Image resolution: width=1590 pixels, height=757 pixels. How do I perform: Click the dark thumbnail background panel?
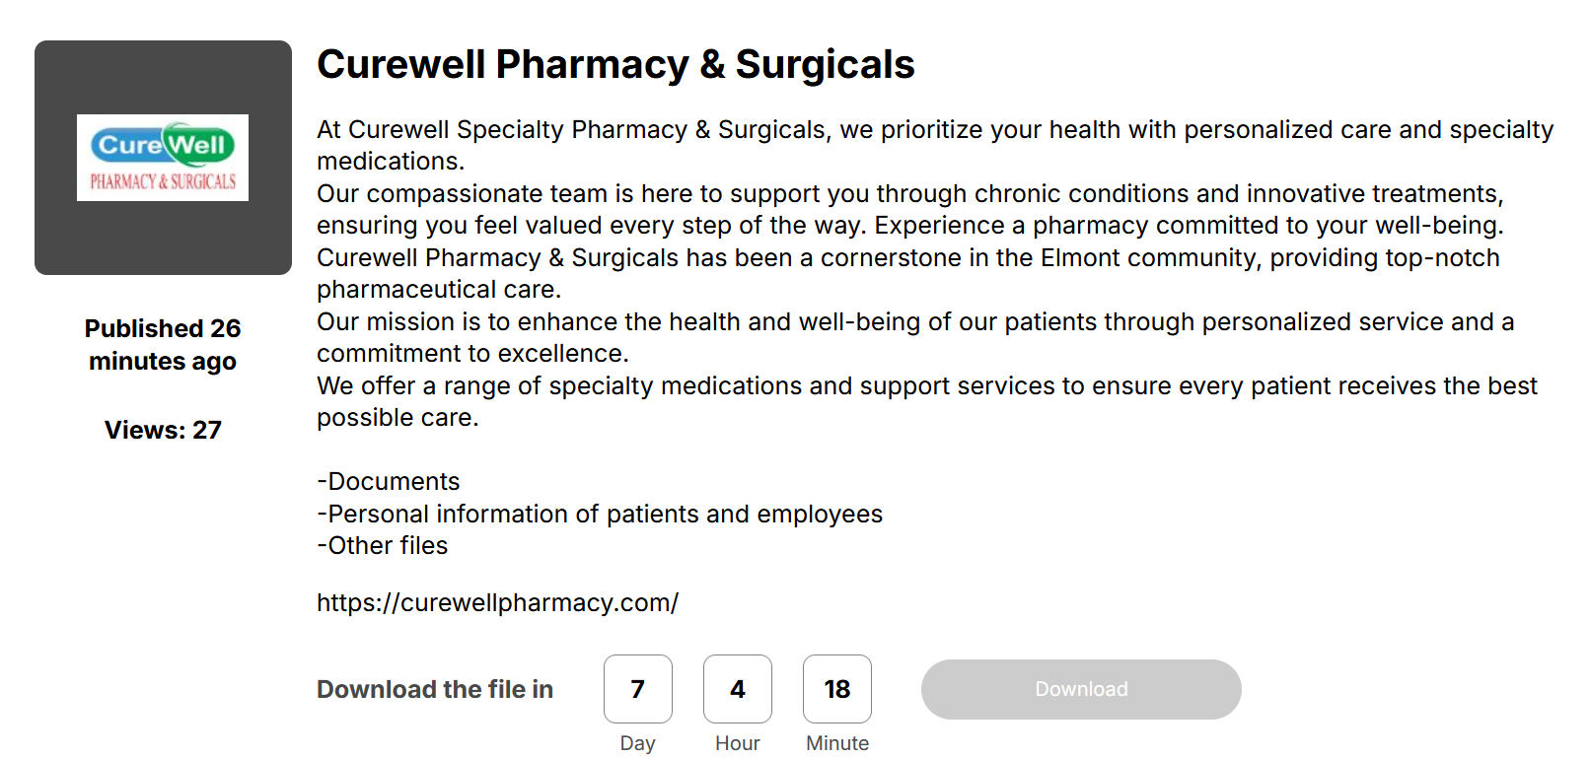[x=162, y=157]
